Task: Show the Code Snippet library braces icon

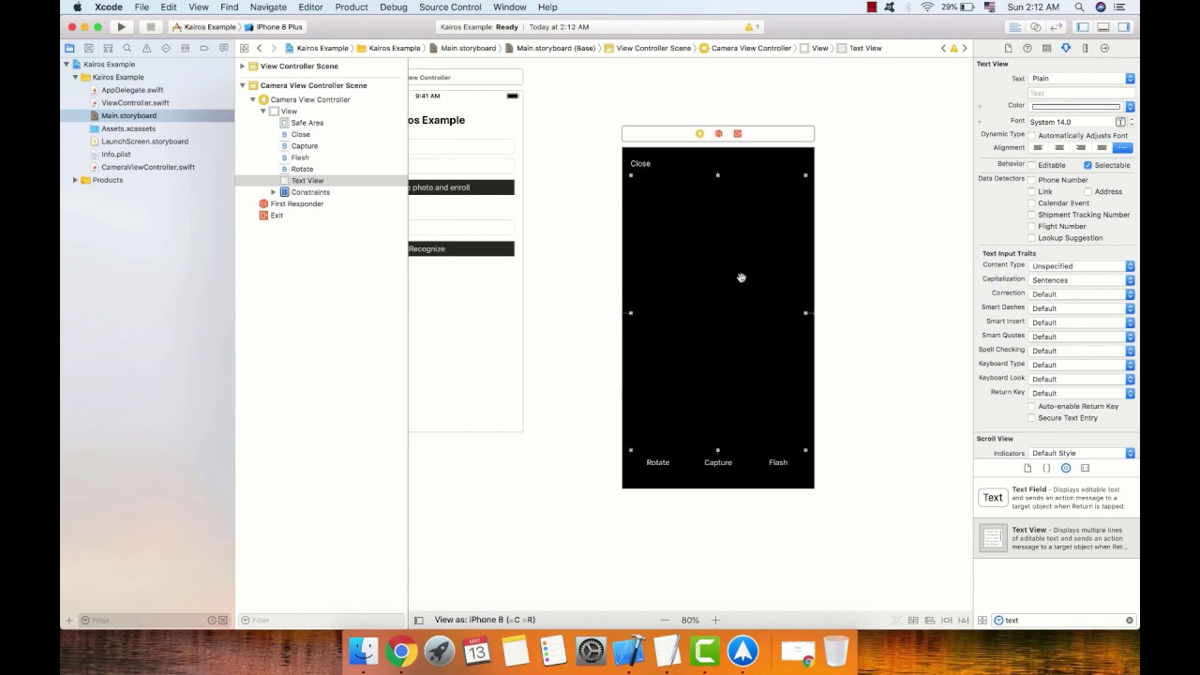Action: (x=1046, y=468)
